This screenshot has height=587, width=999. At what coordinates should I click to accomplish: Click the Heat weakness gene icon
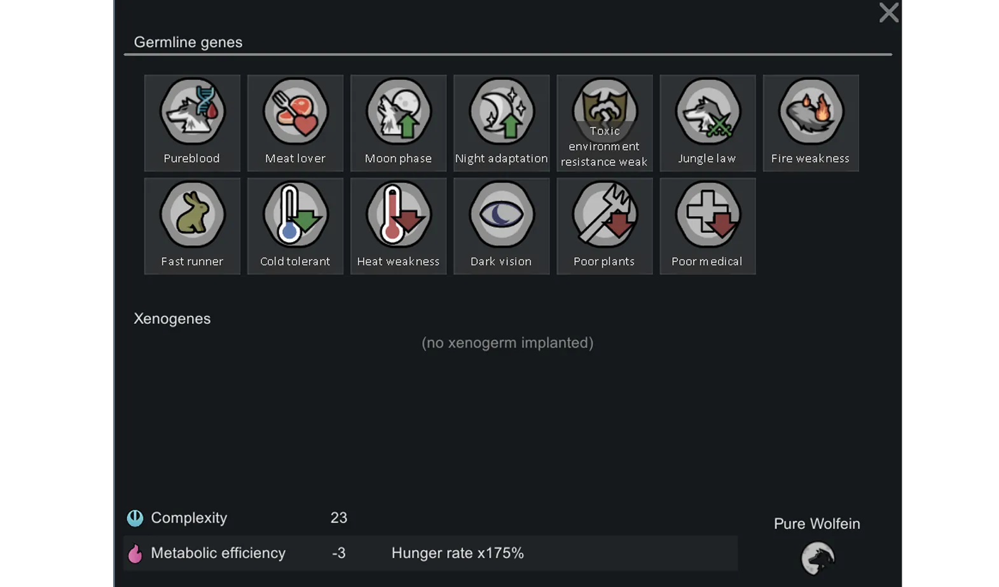point(398,215)
